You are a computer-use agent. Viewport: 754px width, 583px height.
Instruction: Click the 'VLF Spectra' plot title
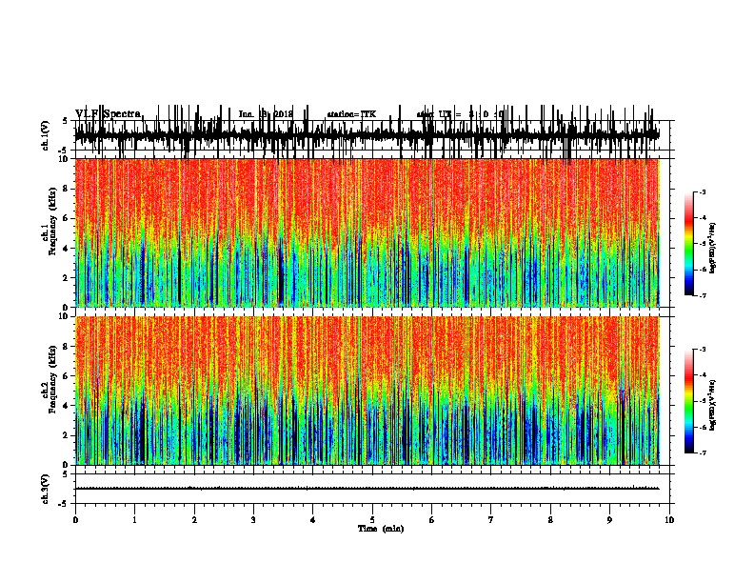pos(108,114)
